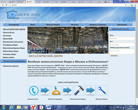Click the blue wrench installation icon
This screenshot has height=110, width=138.
coord(102,91)
